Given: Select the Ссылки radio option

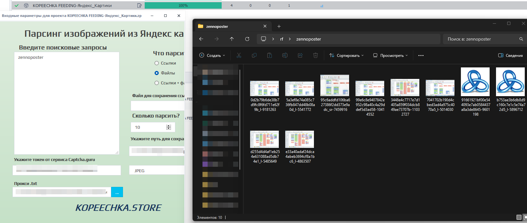Looking at the screenshot, I should click(x=157, y=63).
